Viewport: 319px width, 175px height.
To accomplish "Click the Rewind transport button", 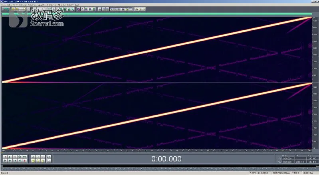I will point(10,161).
